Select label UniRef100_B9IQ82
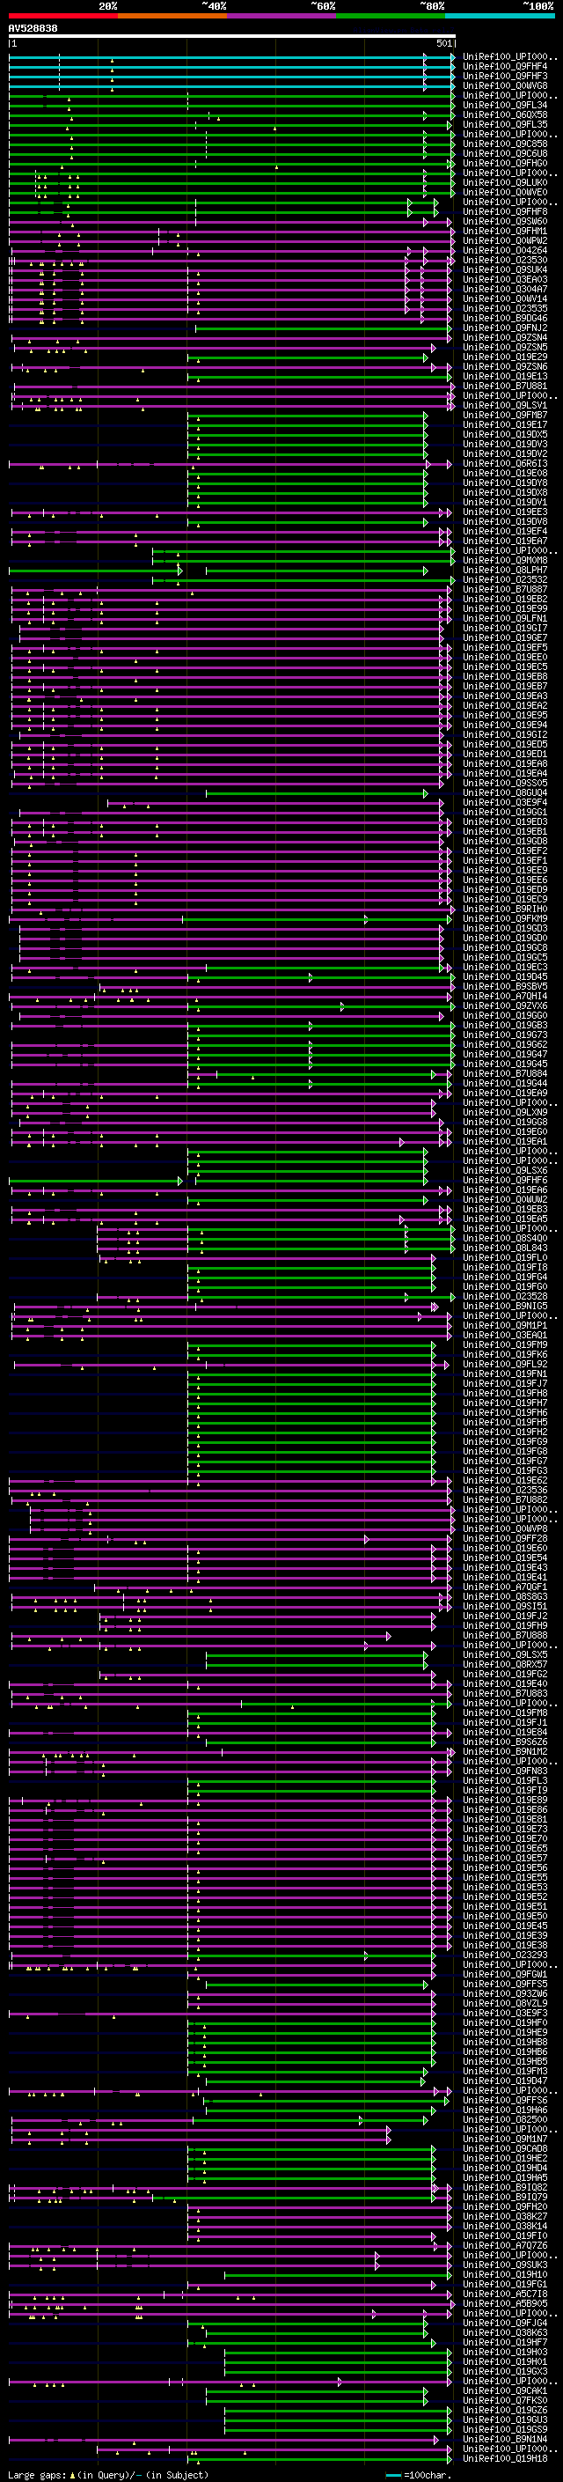 coord(505,2188)
